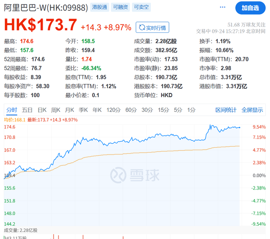Select the 60分 interval tab
Viewport: 270px width, 239px height.
click(131, 110)
